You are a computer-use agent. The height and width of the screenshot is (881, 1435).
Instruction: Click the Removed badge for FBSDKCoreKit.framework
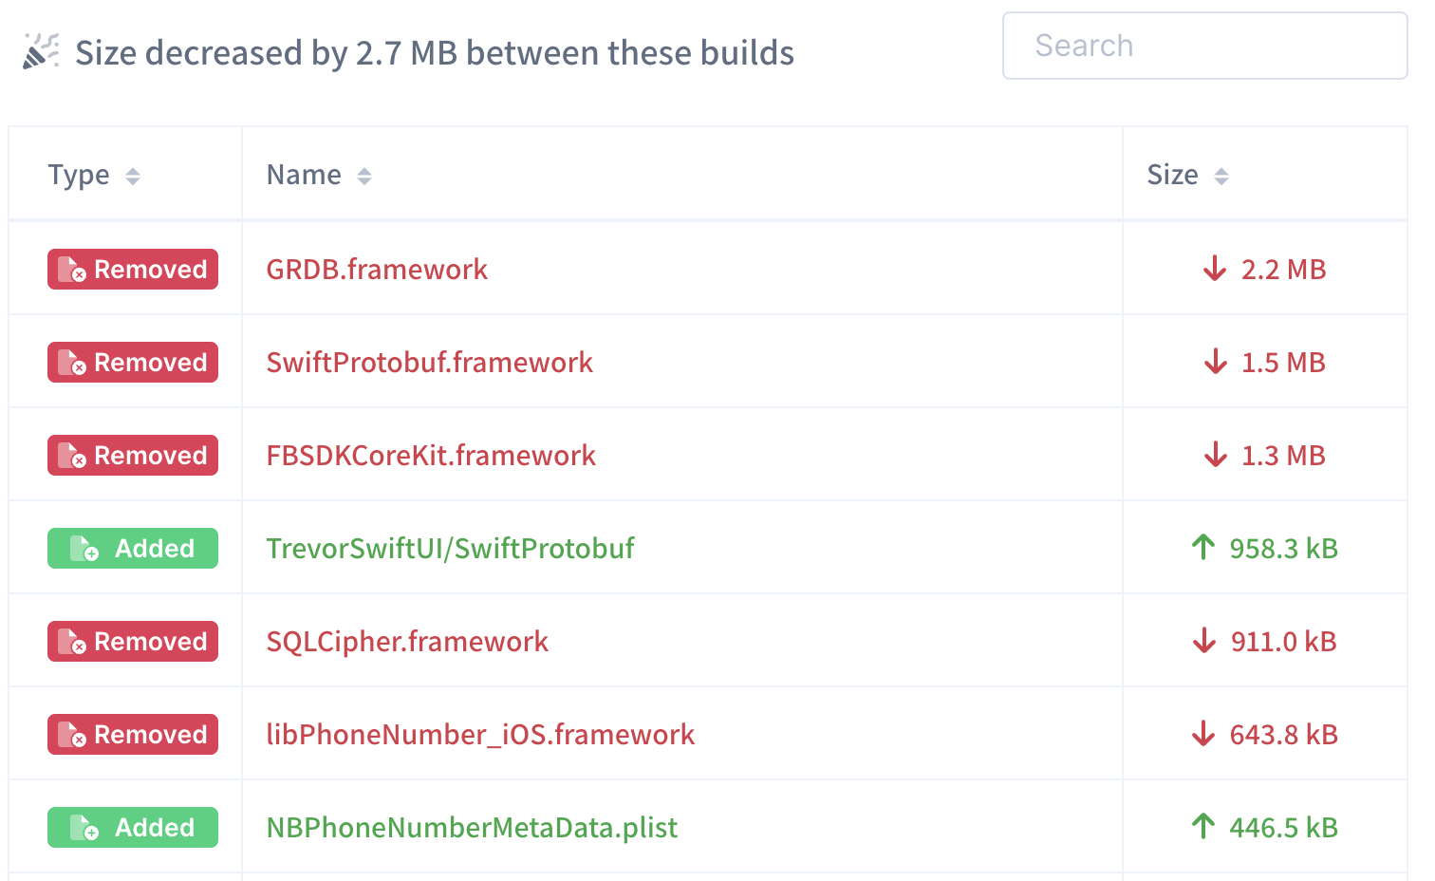(132, 455)
